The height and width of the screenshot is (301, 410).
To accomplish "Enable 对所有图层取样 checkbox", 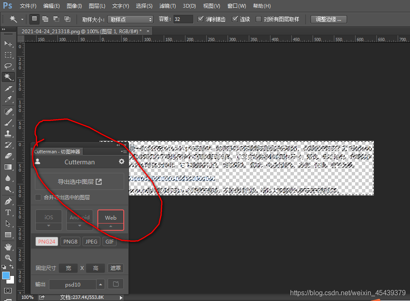I will (258, 19).
